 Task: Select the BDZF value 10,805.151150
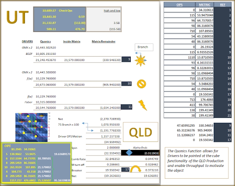(x=46, y=54)
